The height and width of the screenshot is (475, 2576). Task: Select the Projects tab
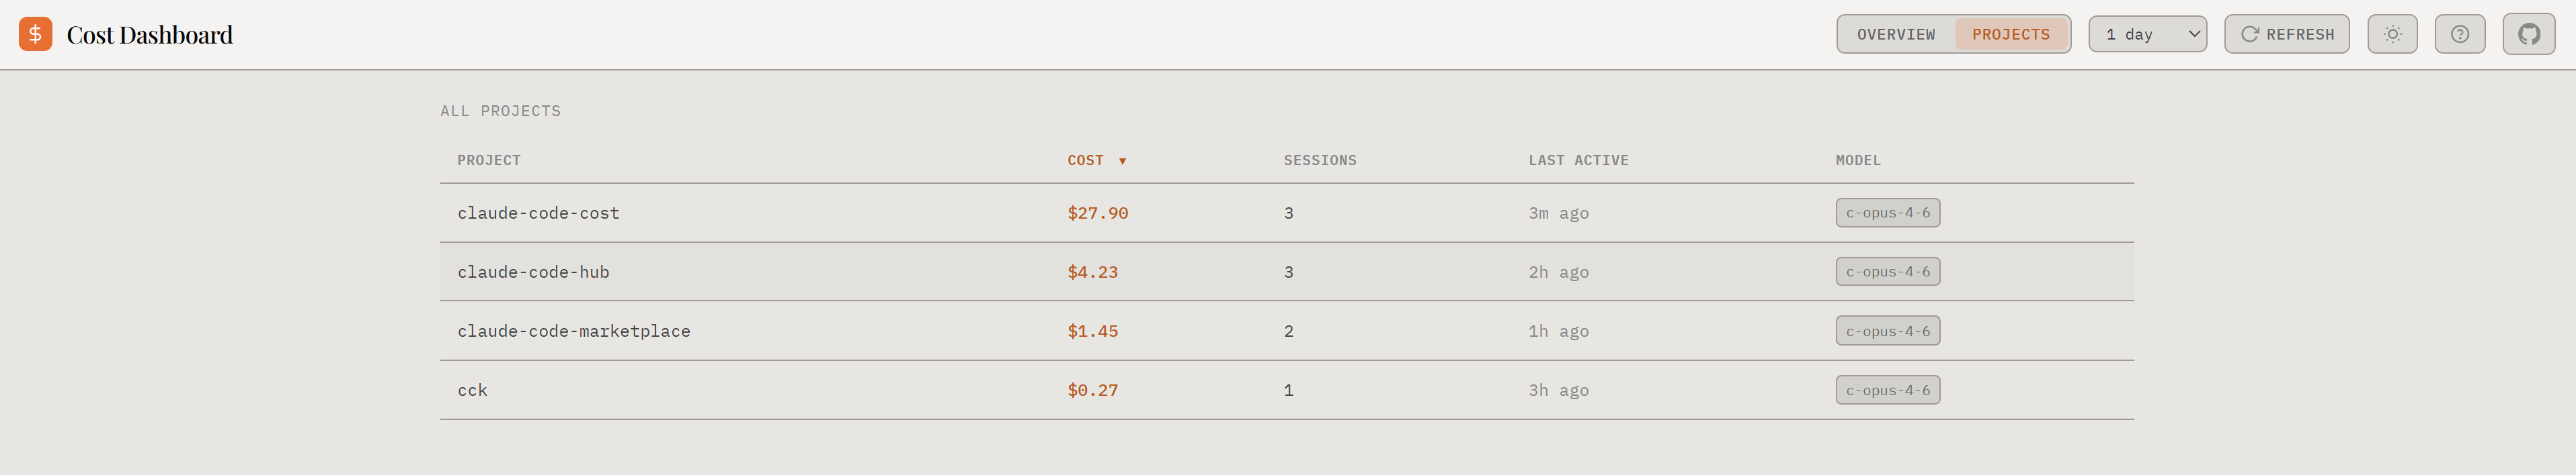tap(2010, 34)
